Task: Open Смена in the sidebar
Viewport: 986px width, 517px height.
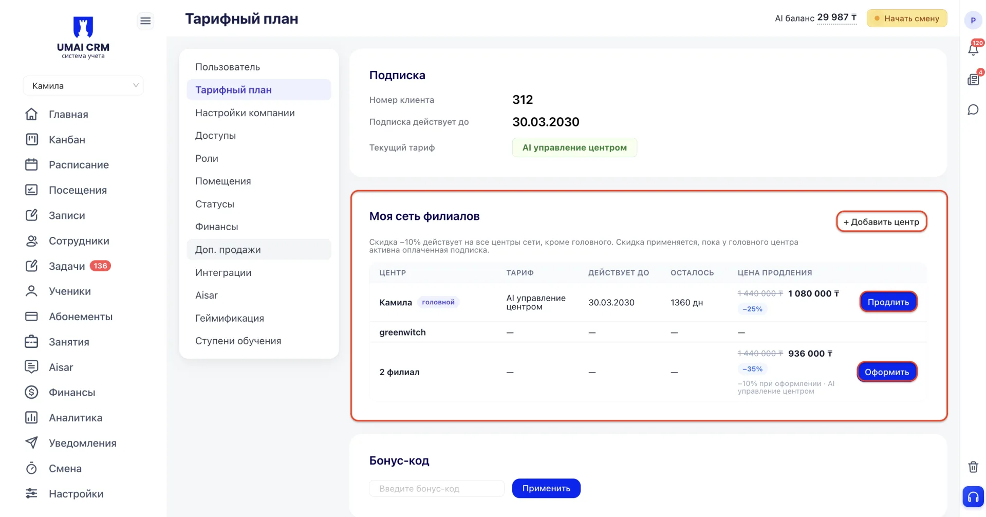Action: click(65, 468)
